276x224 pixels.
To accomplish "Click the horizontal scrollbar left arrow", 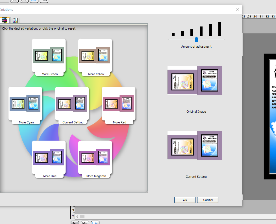I will (x=77, y=216).
